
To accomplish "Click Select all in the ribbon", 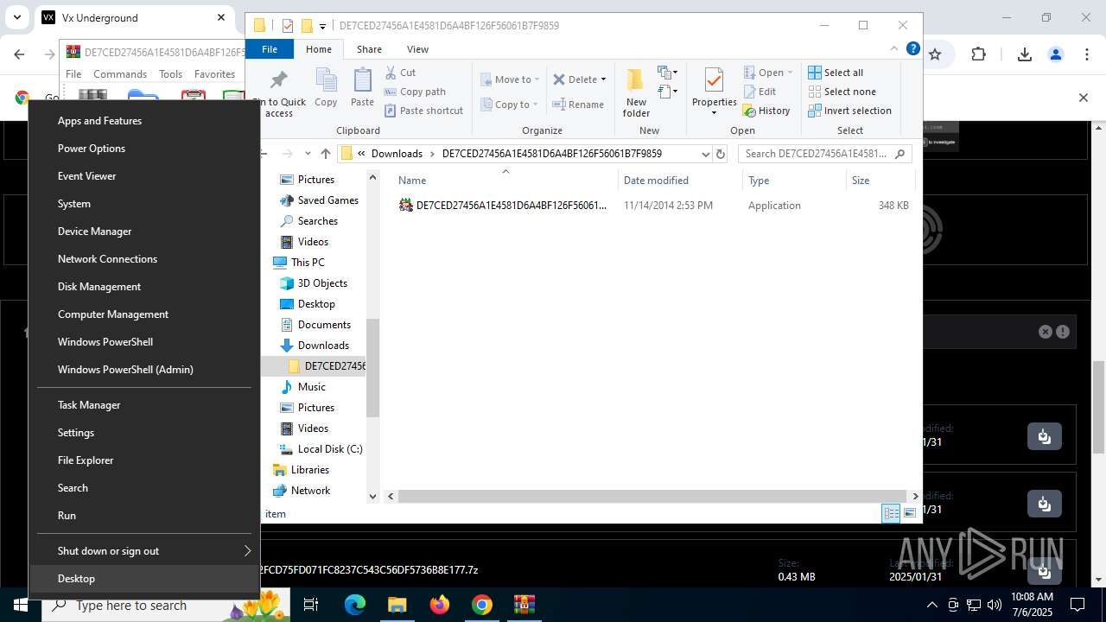I will click(836, 73).
